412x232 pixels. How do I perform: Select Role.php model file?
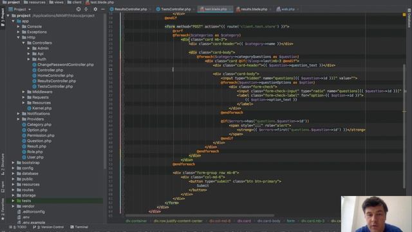32,152
